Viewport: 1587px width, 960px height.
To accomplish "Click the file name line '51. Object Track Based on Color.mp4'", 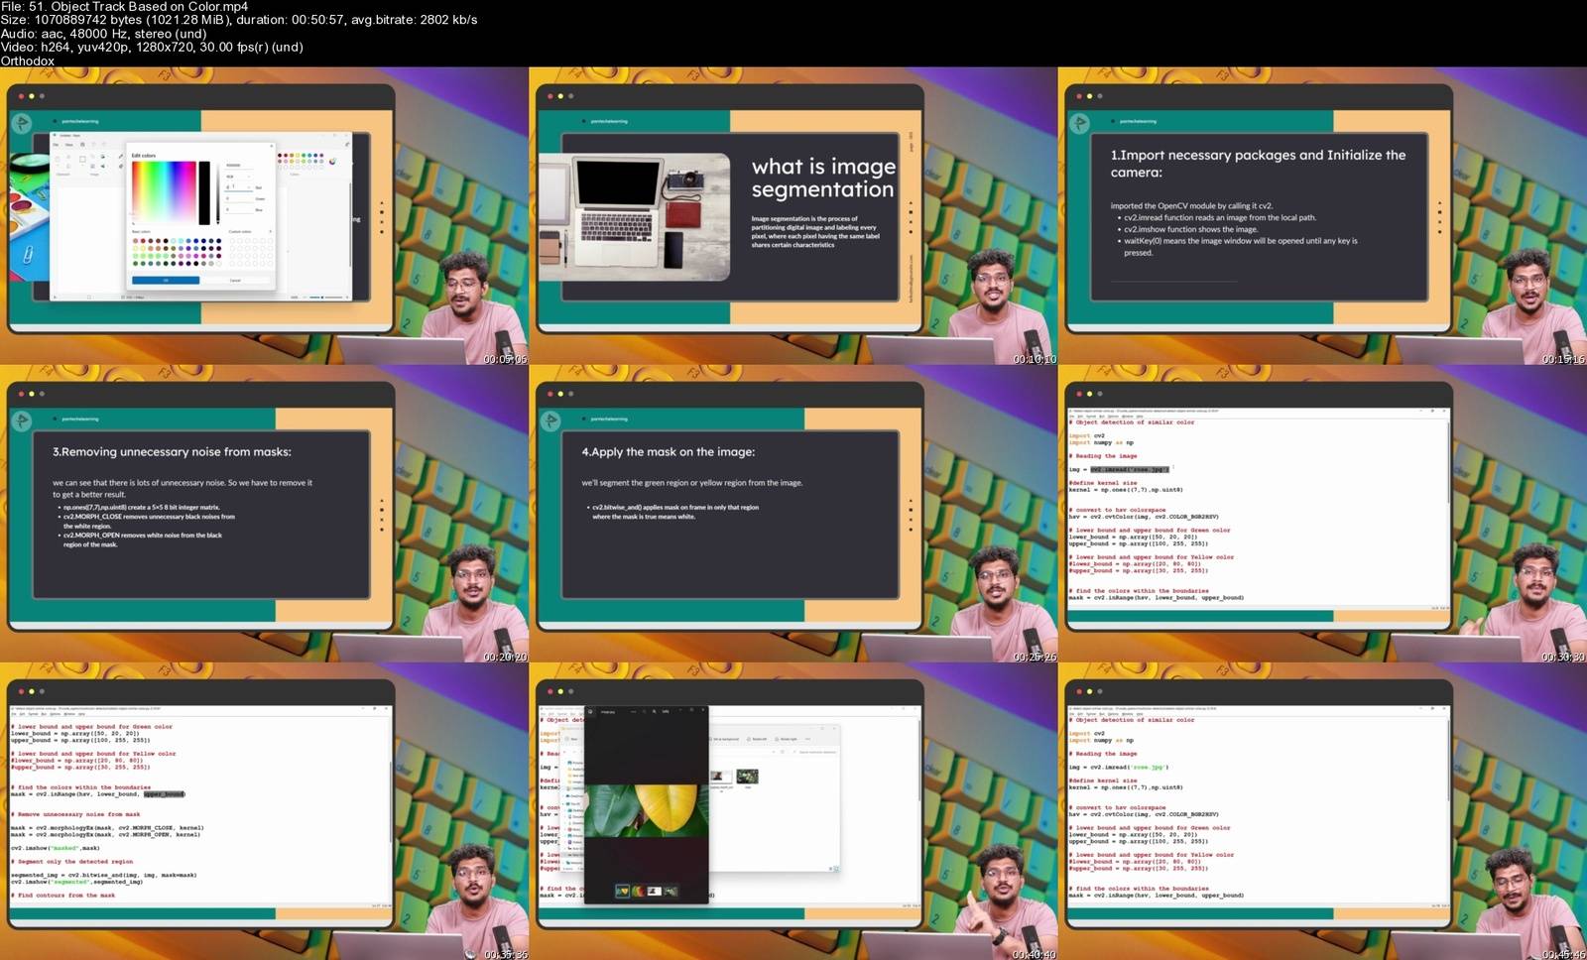I will [x=124, y=7].
